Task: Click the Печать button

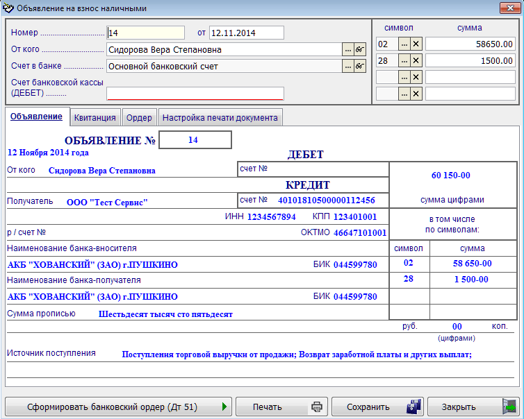Action: (x=281, y=407)
